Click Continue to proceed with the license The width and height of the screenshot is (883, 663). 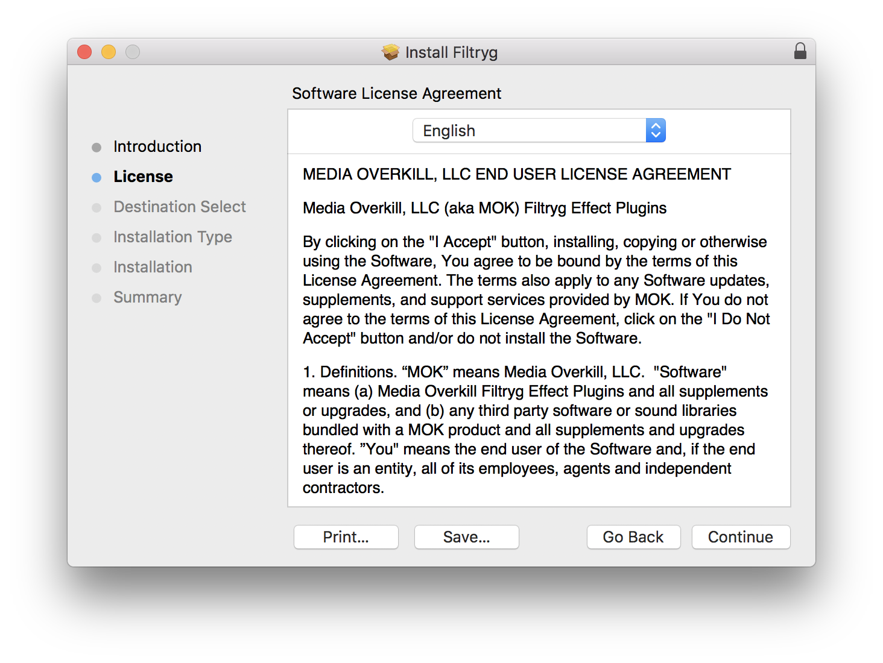click(741, 537)
